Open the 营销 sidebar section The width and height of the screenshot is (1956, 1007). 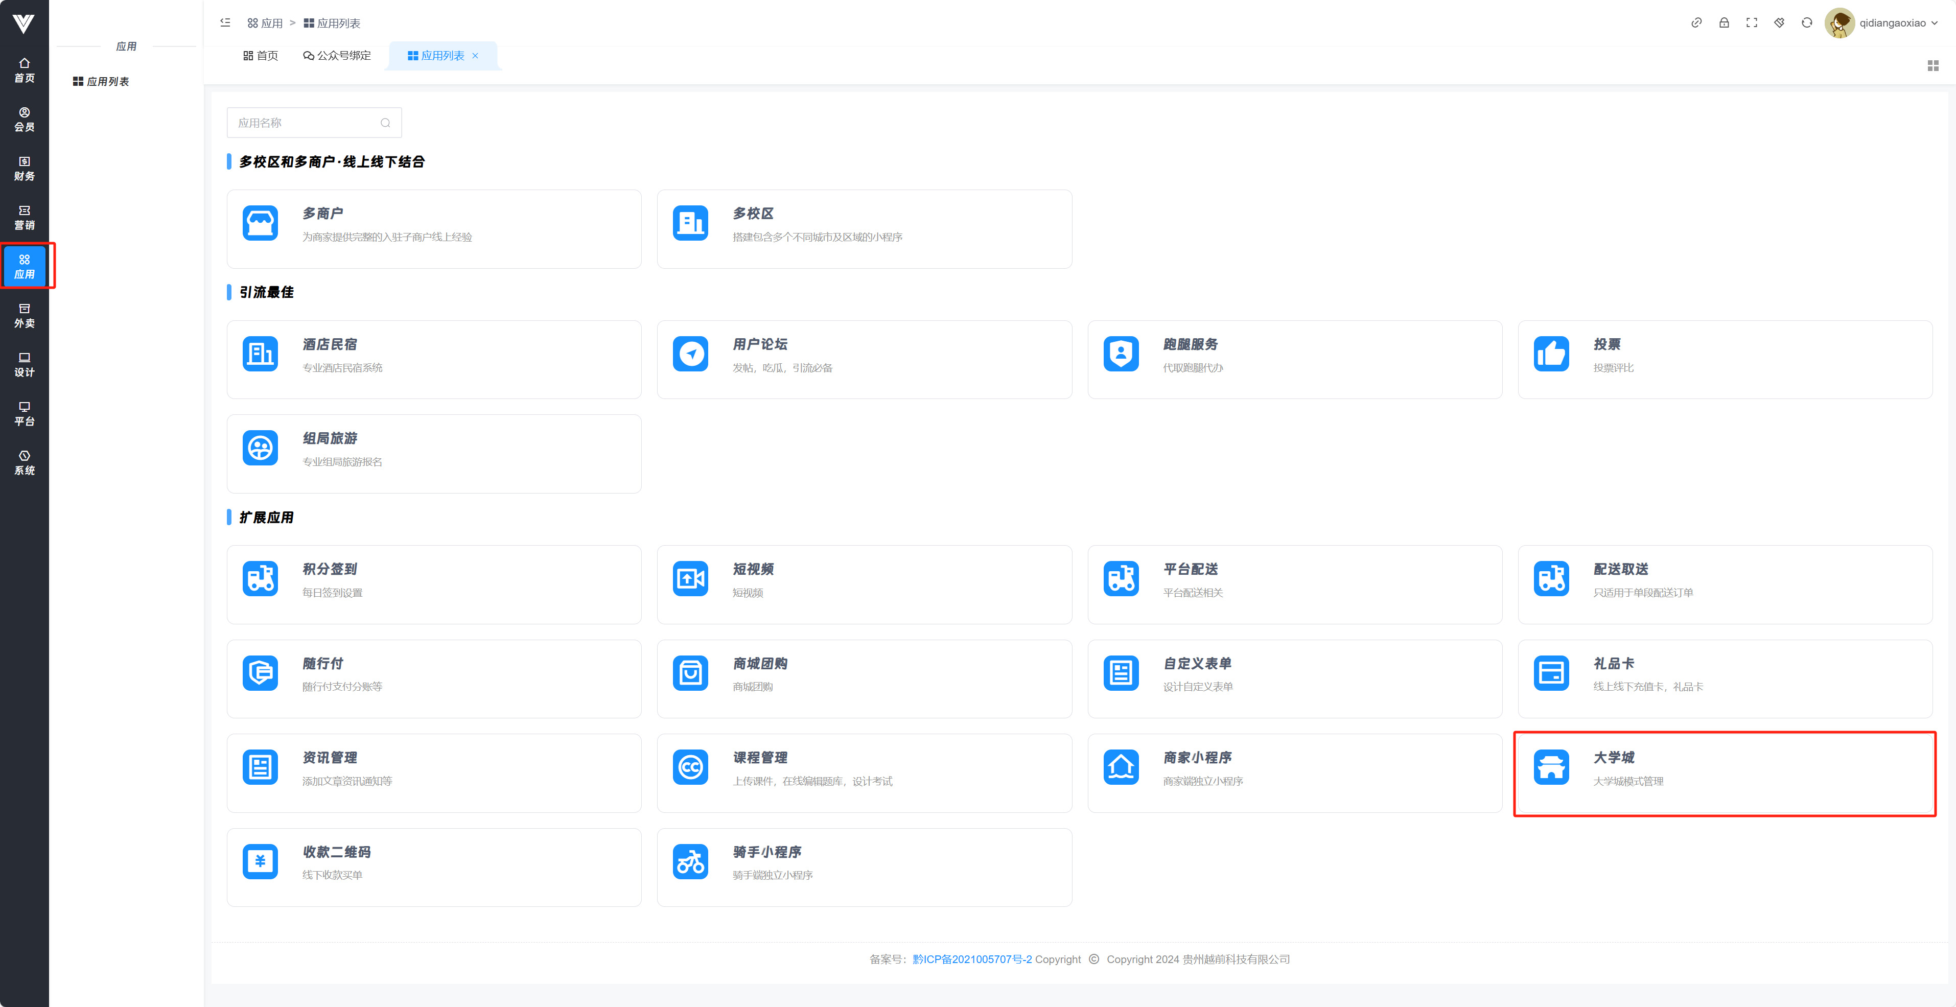click(25, 218)
